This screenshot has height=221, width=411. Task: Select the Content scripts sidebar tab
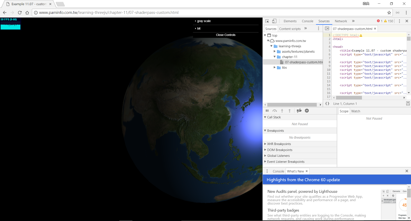(x=290, y=29)
